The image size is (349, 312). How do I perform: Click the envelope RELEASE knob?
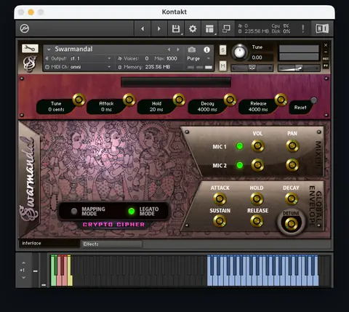tap(257, 221)
